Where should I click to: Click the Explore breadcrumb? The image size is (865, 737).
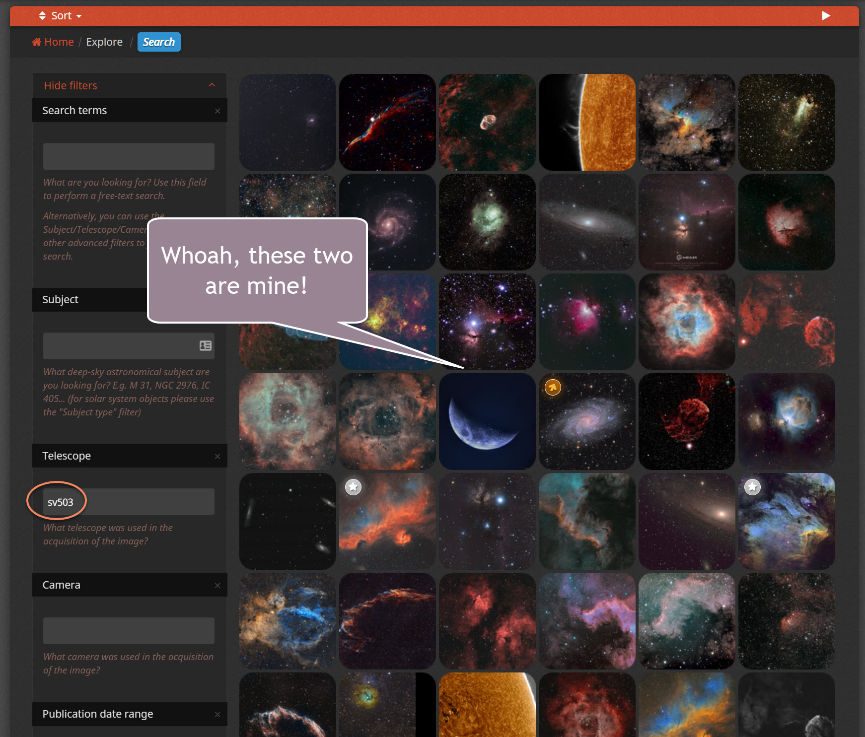point(104,42)
